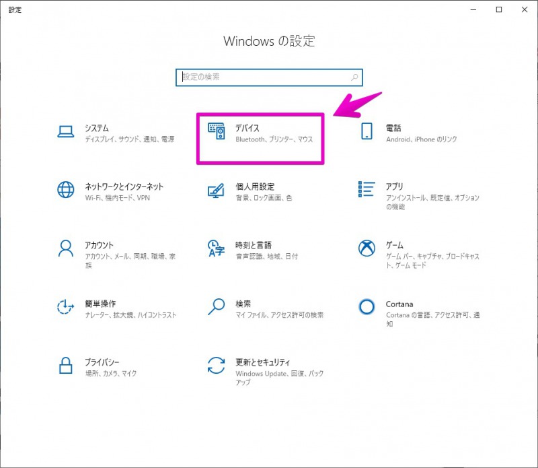This screenshot has height=468, width=538.
Task: Maximize the 設定 window
Action: 499,9
